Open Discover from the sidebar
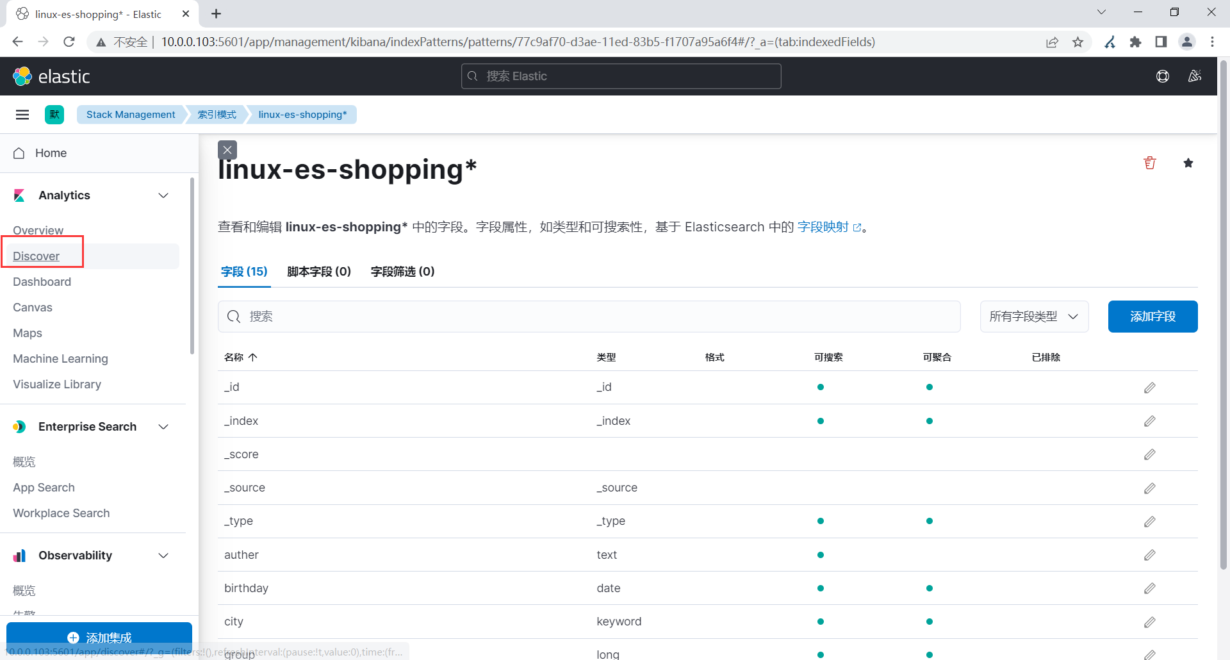The width and height of the screenshot is (1230, 660). pyautogui.click(x=36, y=256)
